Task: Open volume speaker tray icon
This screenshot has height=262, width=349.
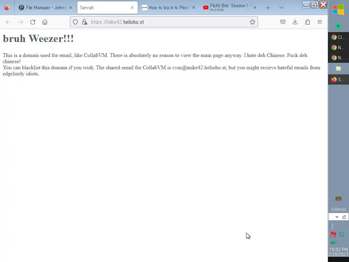Action: click(x=333, y=243)
